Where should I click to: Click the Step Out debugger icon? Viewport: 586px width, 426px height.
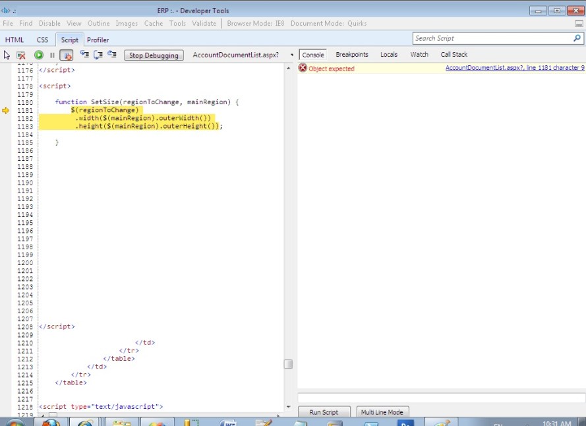coord(111,55)
